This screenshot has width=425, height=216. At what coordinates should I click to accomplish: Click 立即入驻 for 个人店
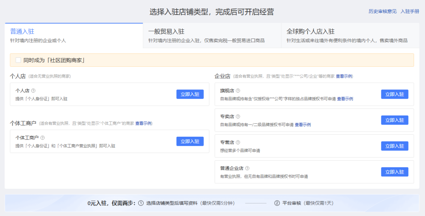(x=190, y=94)
